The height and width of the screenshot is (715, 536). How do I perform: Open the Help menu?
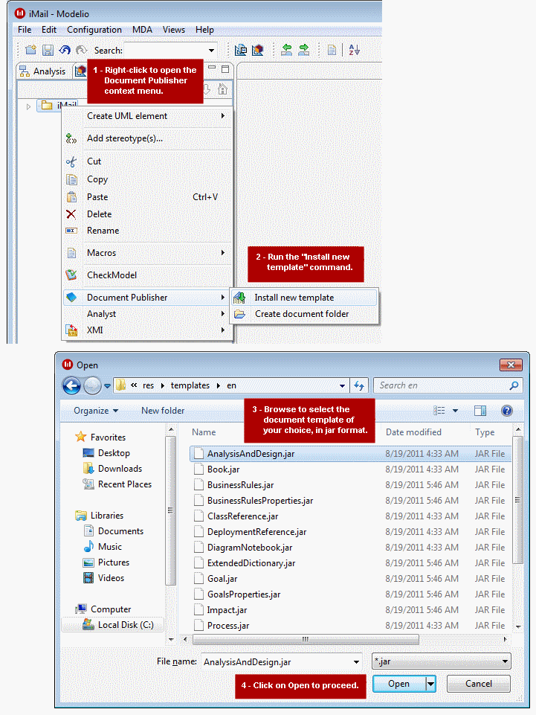[x=204, y=30]
